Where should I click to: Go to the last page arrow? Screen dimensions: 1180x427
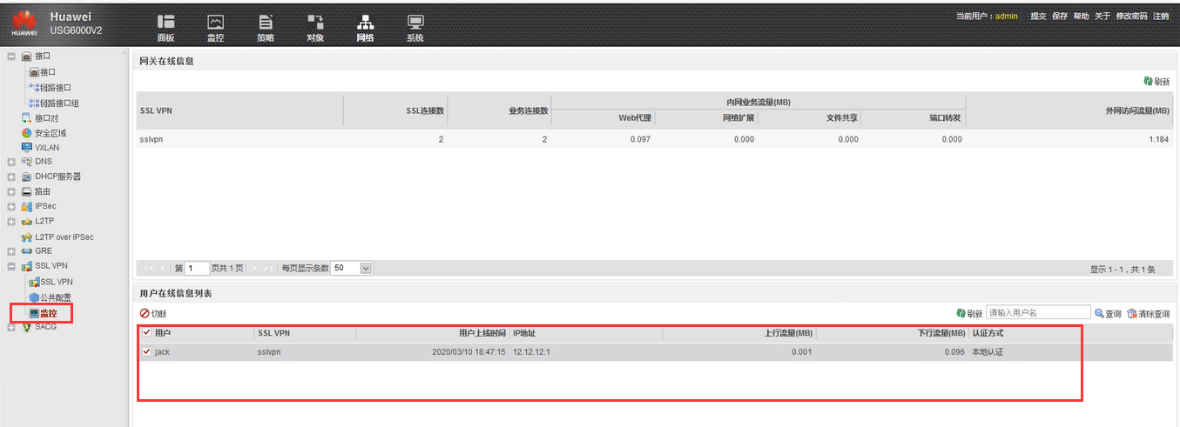point(268,269)
